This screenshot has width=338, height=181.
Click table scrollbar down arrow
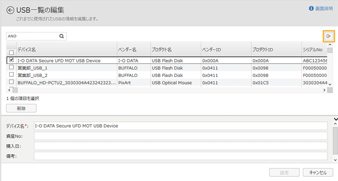(x=330, y=85)
